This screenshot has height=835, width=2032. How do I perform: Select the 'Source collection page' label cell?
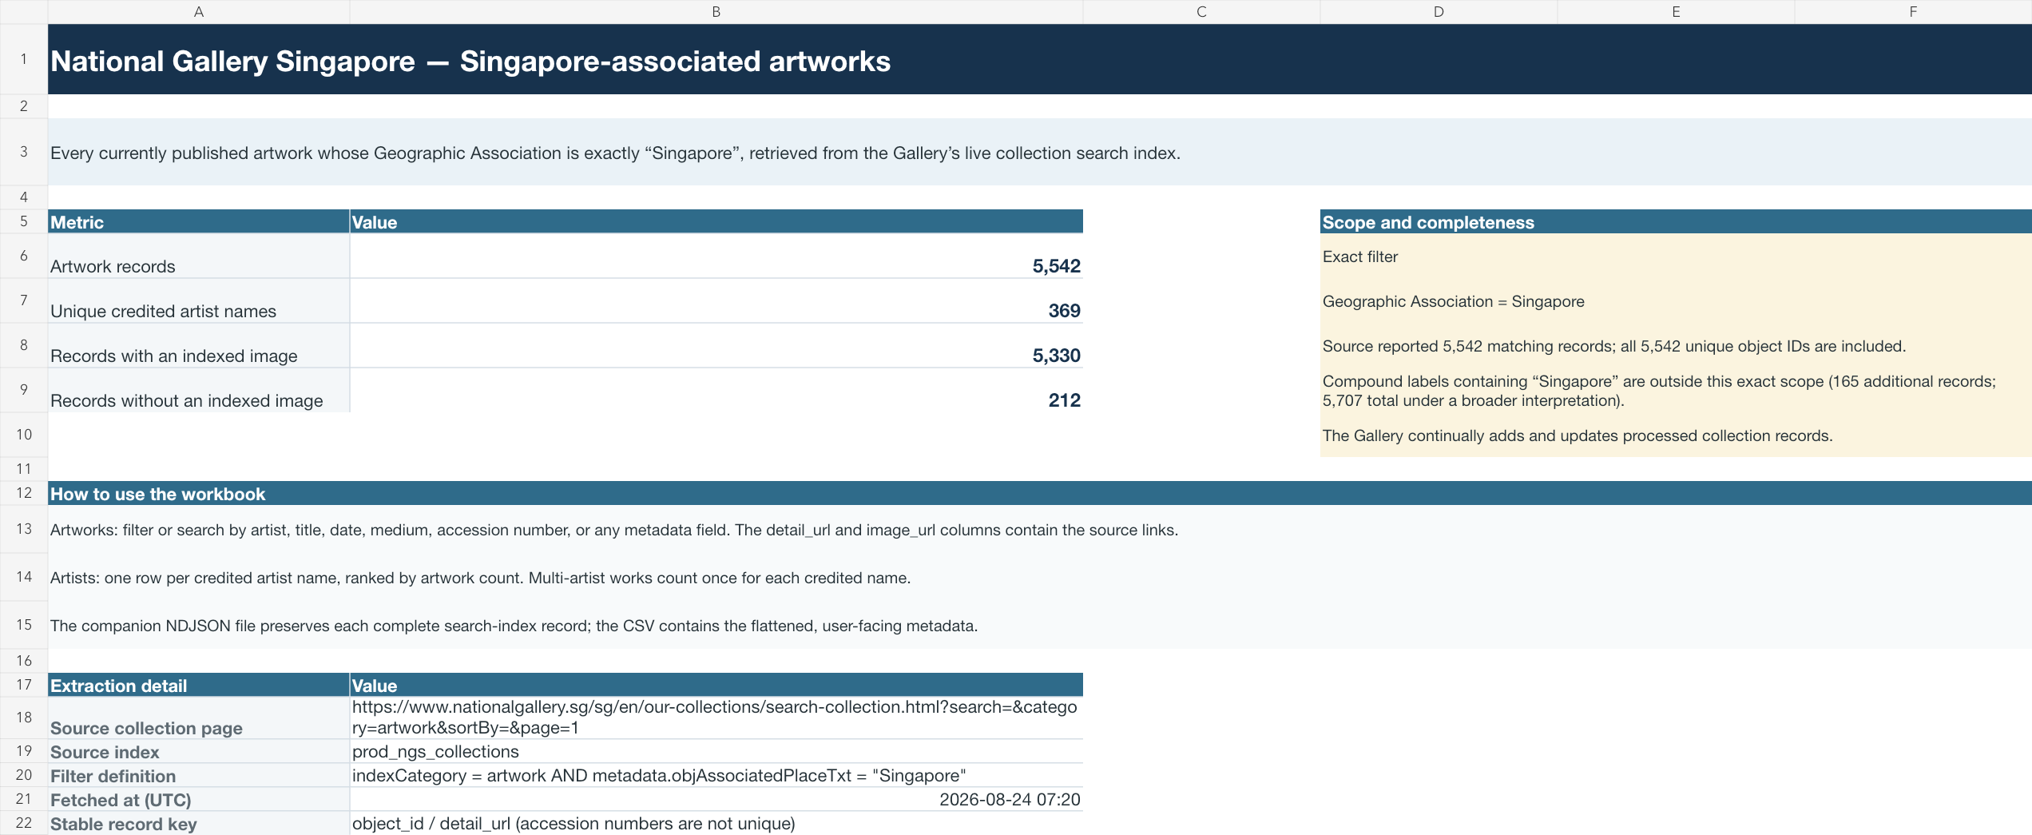pyautogui.click(x=199, y=718)
